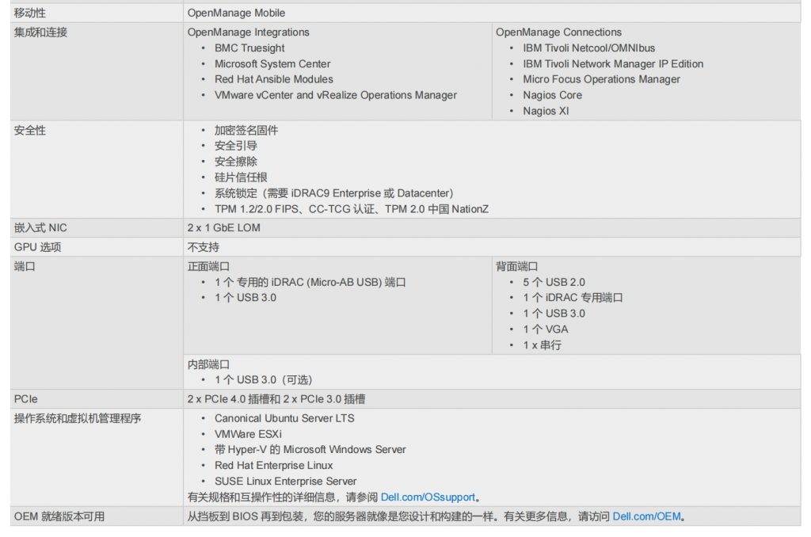Select the 背面端口 heading
811x537 pixels.
click(516, 267)
